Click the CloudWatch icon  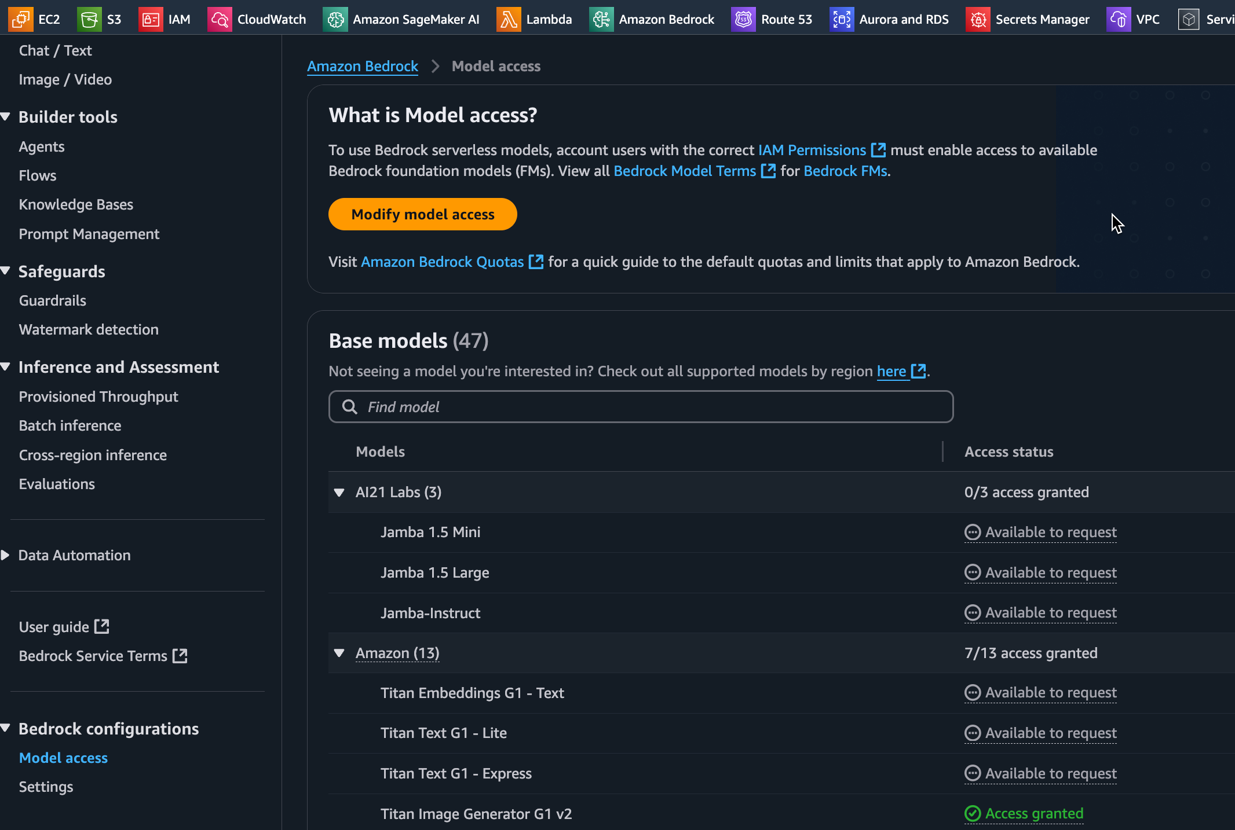(x=220, y=19)
